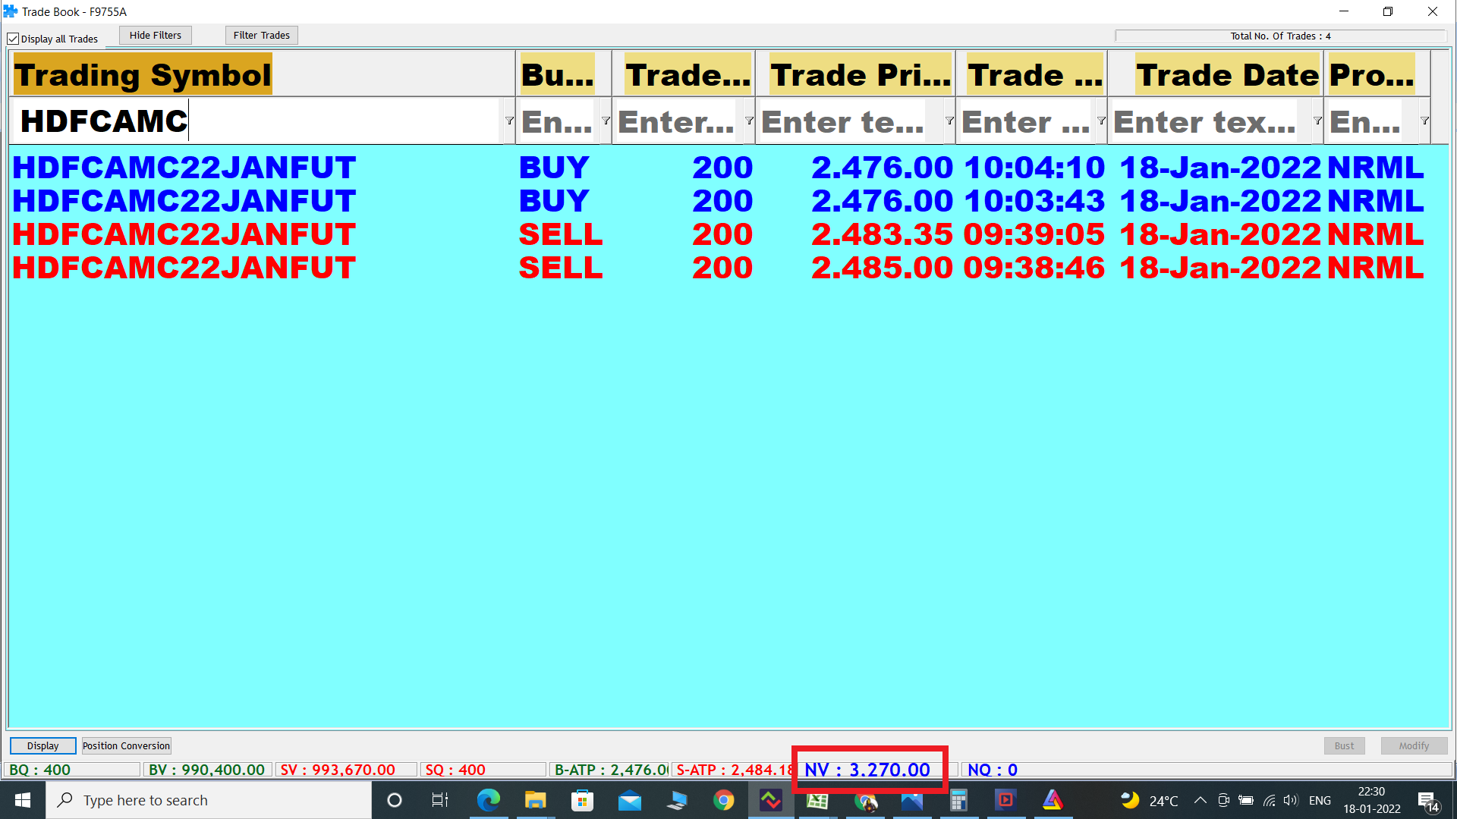Select the SELL trade priced 2,485.00

(719, 267)
